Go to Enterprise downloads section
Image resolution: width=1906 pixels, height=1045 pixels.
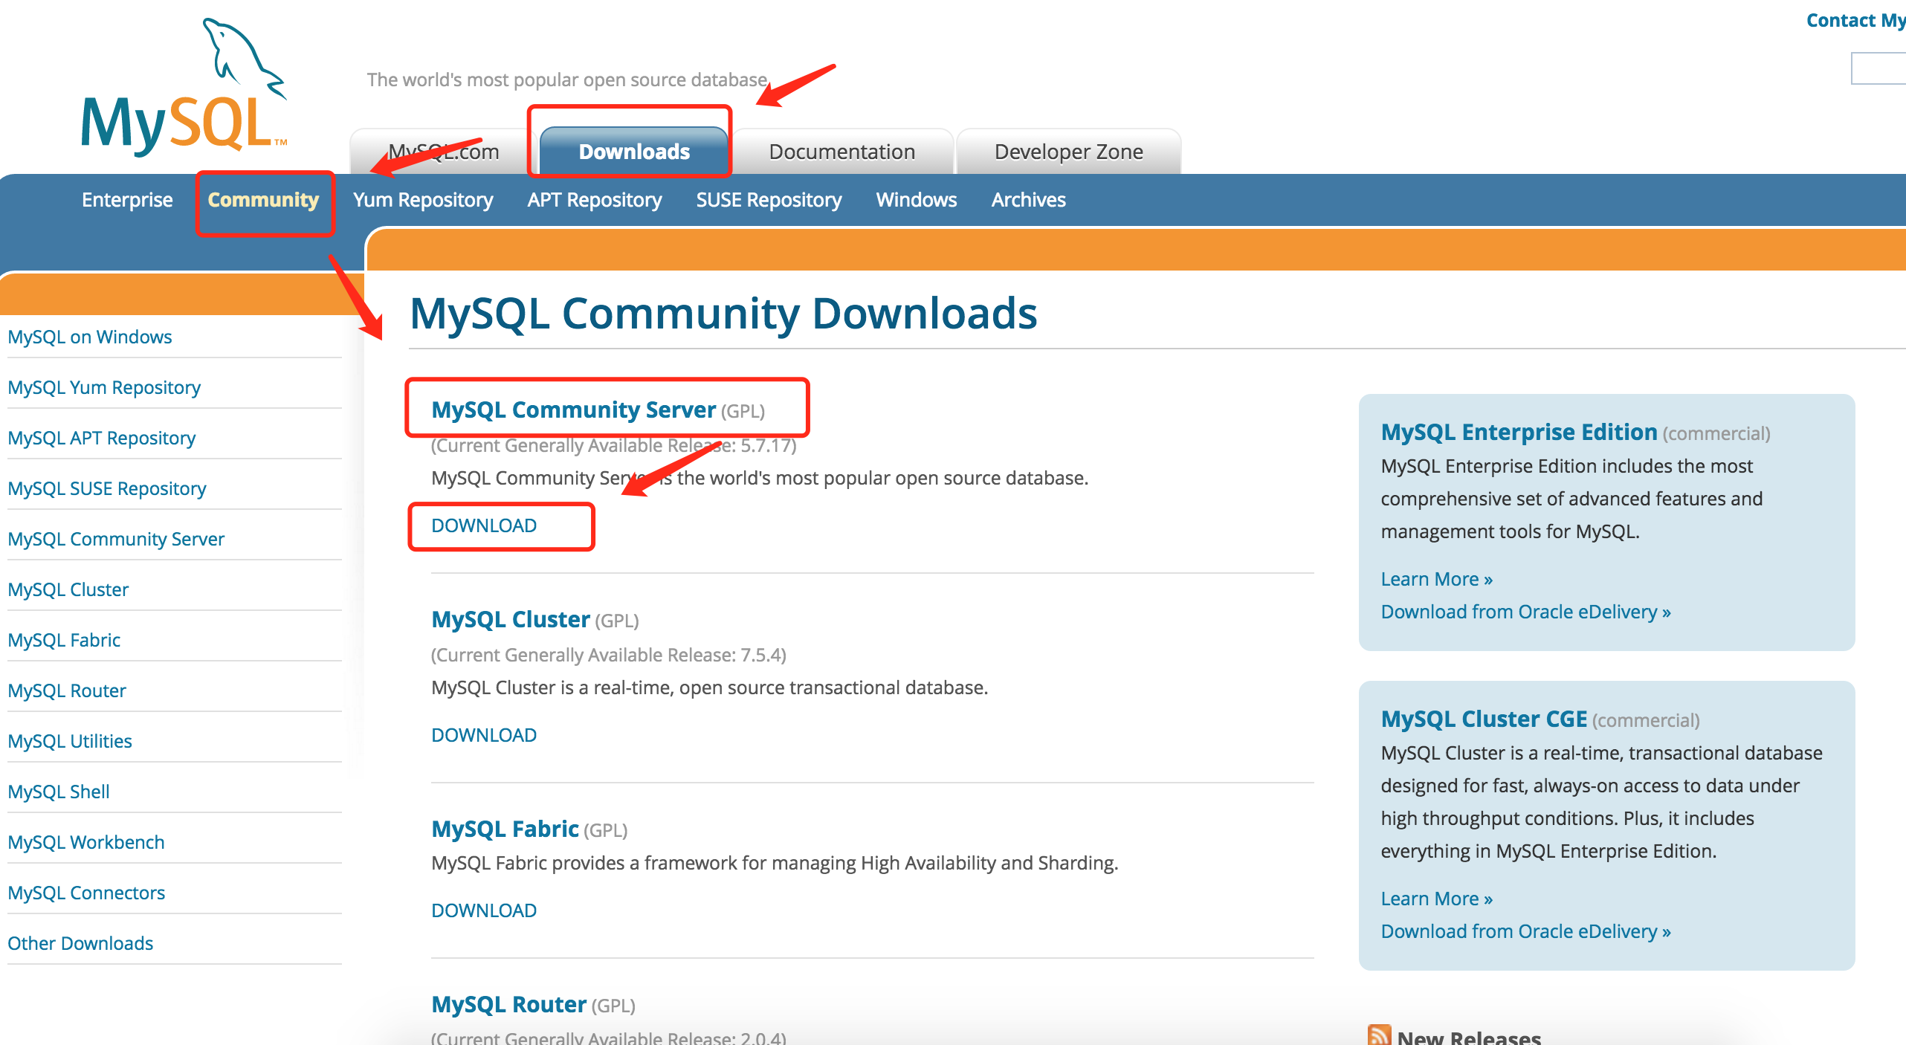pos(127,200)
